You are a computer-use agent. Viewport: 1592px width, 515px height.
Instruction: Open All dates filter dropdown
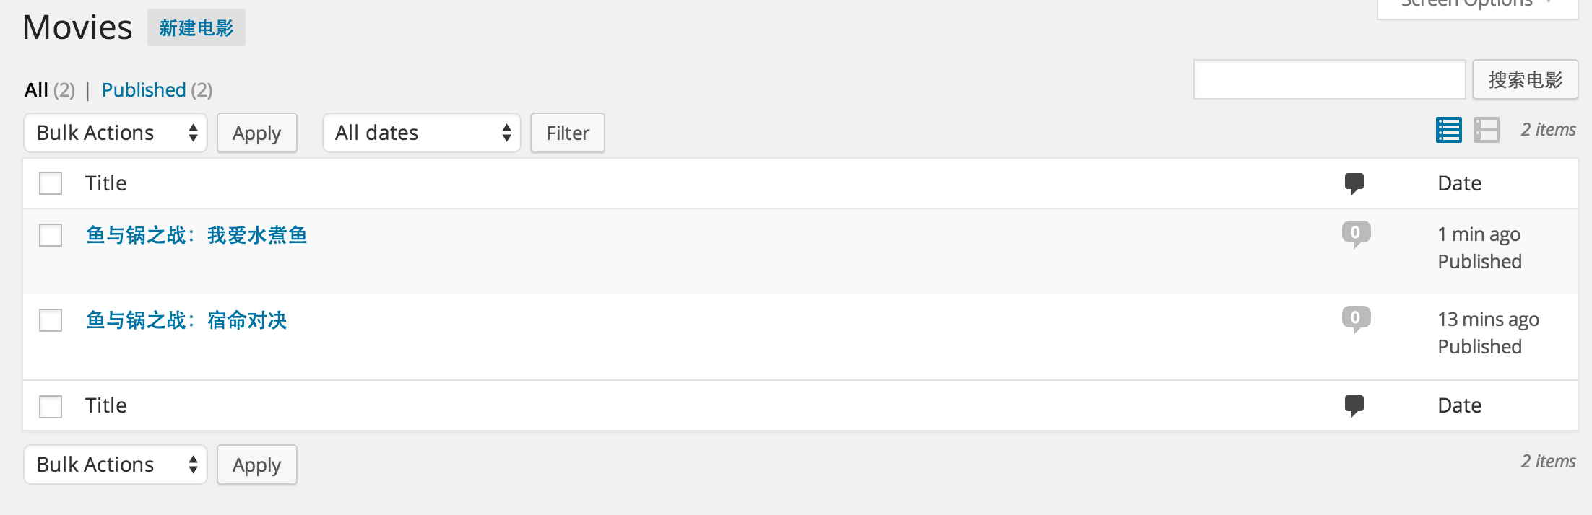pyautogui.click(x=422, y=133)
